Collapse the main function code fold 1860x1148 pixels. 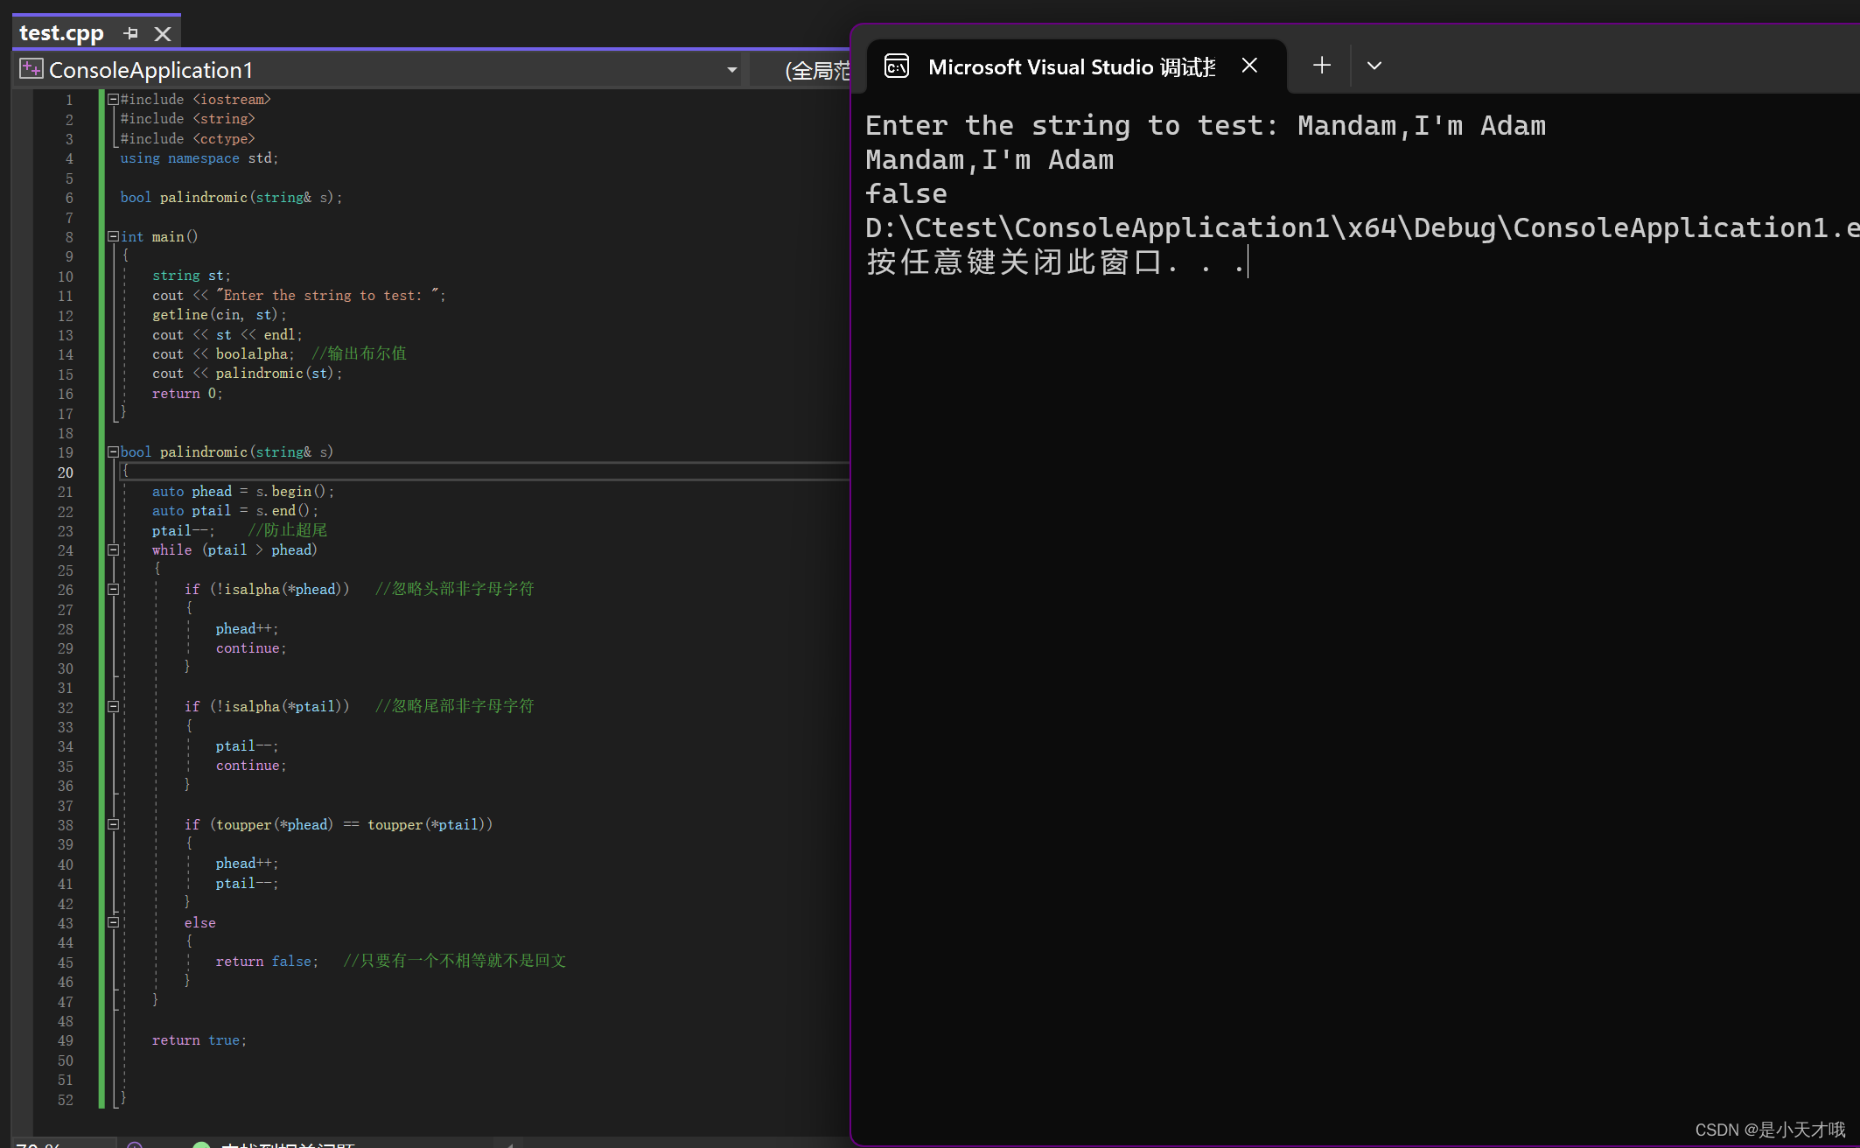tap(113, 235)
